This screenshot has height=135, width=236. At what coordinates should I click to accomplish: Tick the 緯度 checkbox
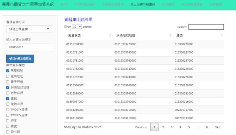[8, 126]
